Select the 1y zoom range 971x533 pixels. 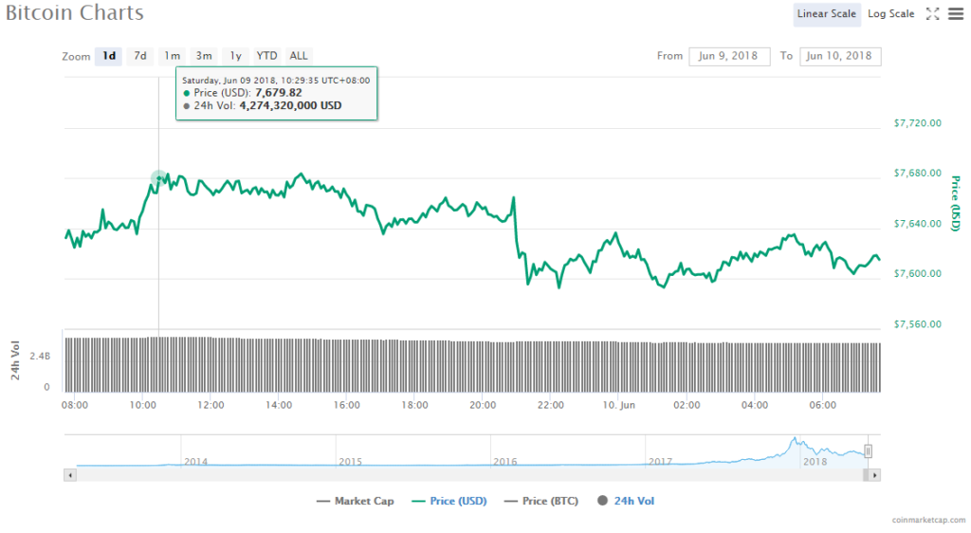click(x=235, y=56)
